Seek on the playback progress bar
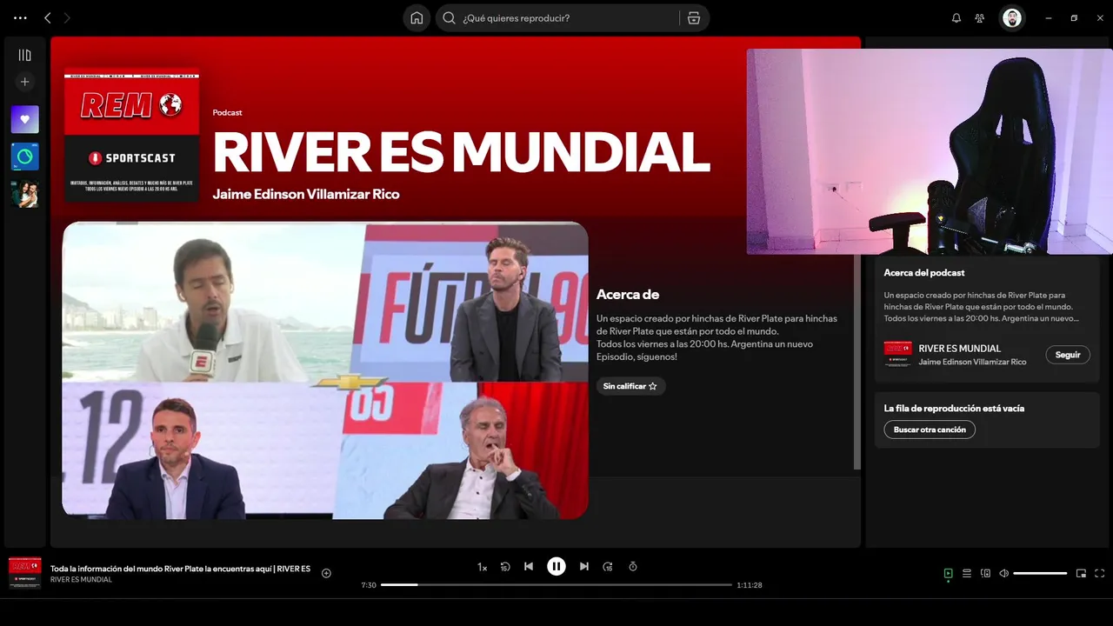 click(x=556, y=585)
